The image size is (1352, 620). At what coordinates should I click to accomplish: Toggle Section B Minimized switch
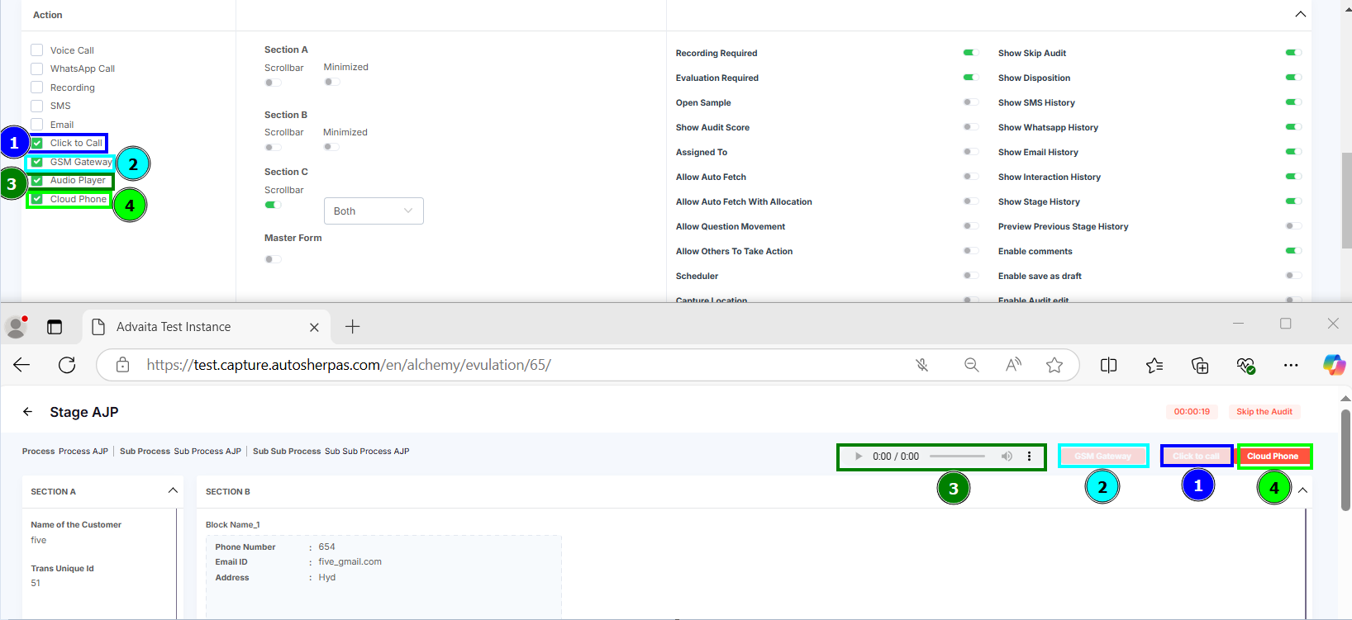pos(331,147)
